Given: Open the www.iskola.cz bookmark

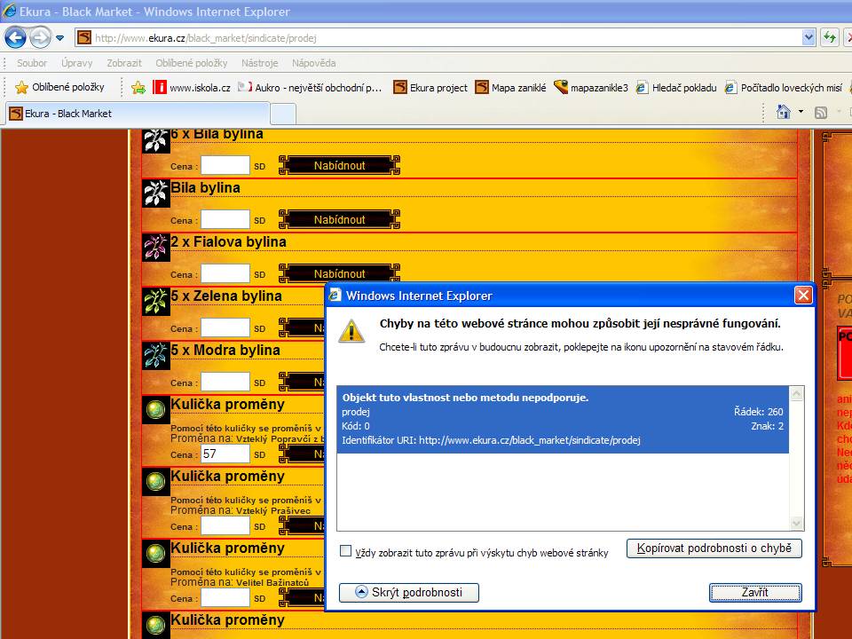Looking at the screenshot, I should pyautogui.click(x=192, y=88).
